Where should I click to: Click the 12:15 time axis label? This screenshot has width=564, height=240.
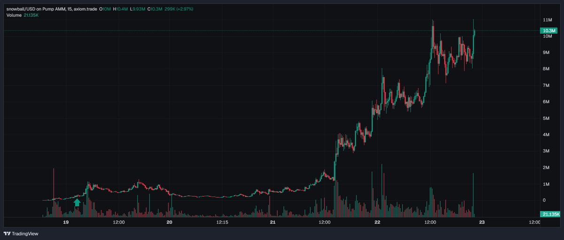222,223
